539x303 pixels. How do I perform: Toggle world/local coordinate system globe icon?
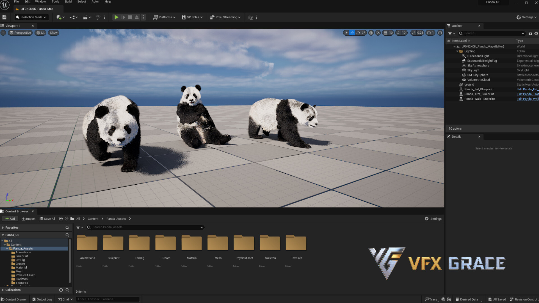pyautogui.click(x=371, y=33)
